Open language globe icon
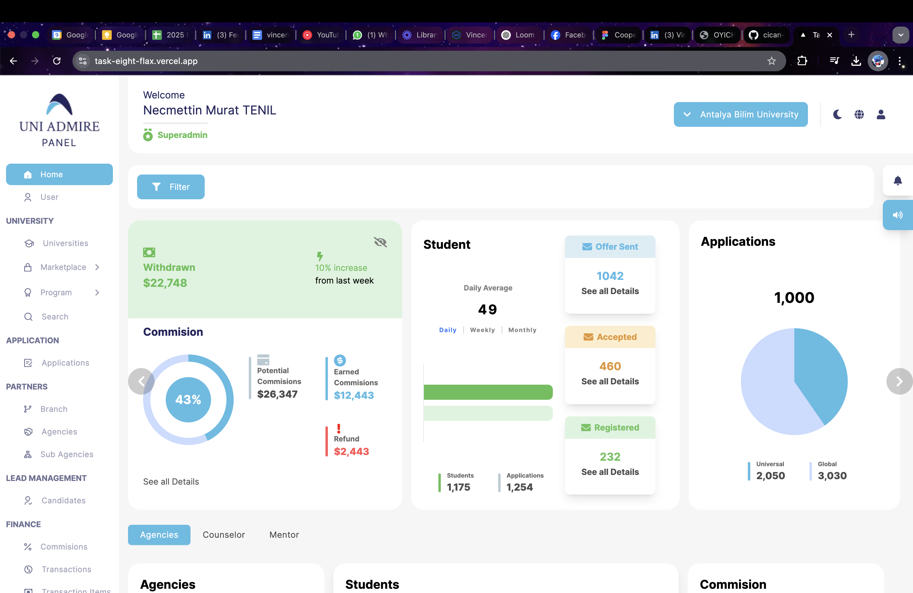 click(x=859, y=114)
